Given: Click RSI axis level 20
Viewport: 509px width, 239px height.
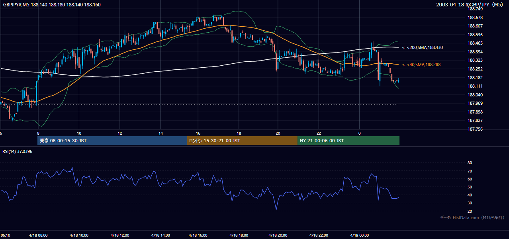Looking at the screenshot, I should (470, 211).
